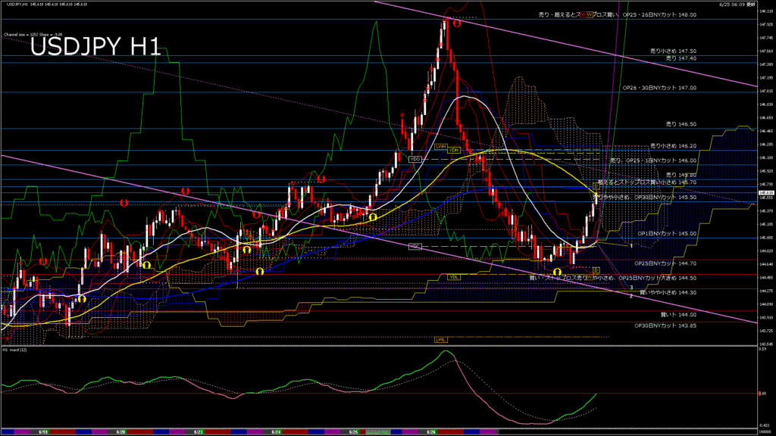Click the 0.00 level on the MACD scale
The image size is (776, 436).
(762, 394)
